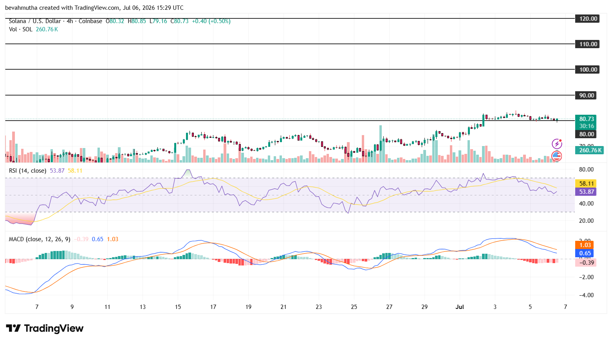612x343 pixels.
Task: Click the black 80.00 line price label
Action: [x=586, y=134]
